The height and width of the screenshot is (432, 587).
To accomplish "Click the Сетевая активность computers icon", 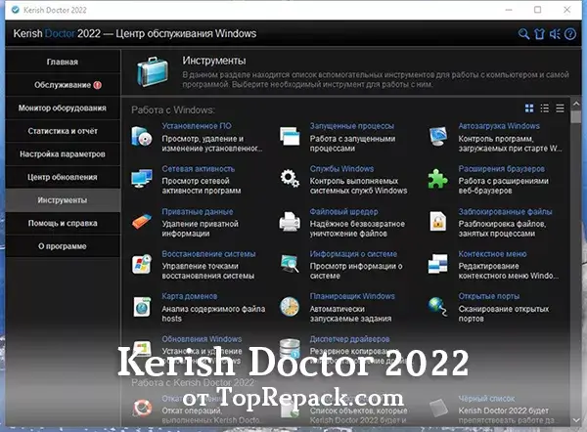I will [x=142, y=179].
